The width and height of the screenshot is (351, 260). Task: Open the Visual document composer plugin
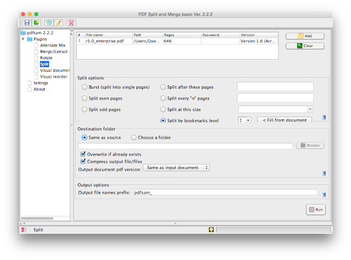(55, 71)
